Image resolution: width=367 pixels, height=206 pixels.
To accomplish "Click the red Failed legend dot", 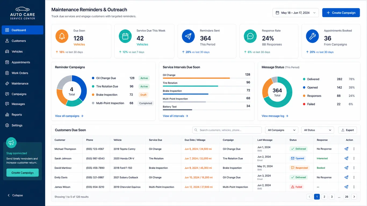I will (x=304, y=104).
